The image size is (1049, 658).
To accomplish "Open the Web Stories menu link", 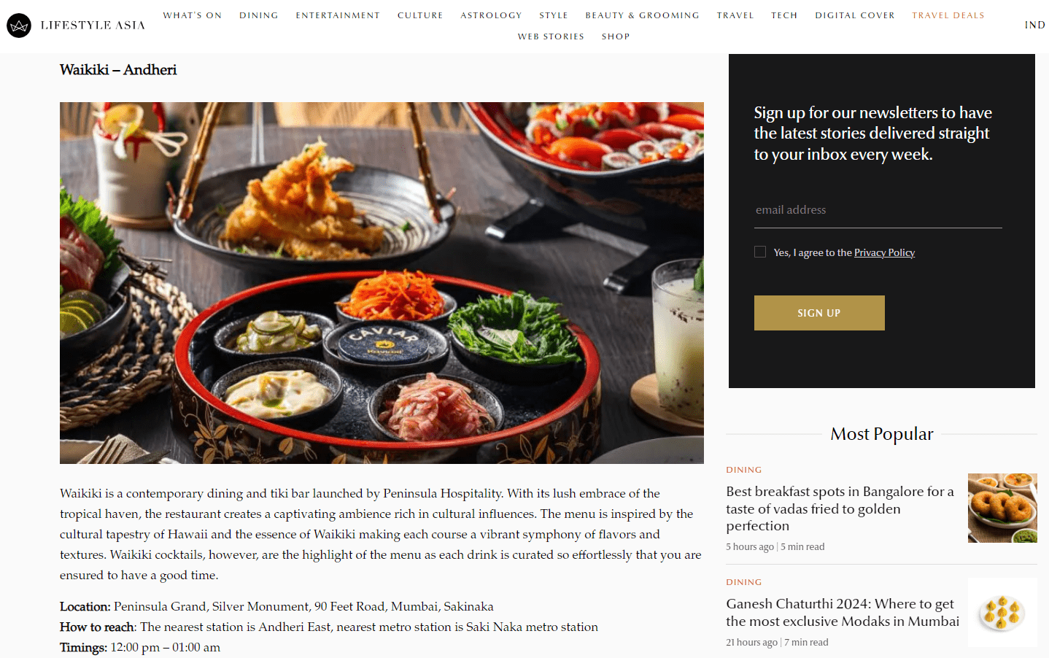I will (551, 36).
